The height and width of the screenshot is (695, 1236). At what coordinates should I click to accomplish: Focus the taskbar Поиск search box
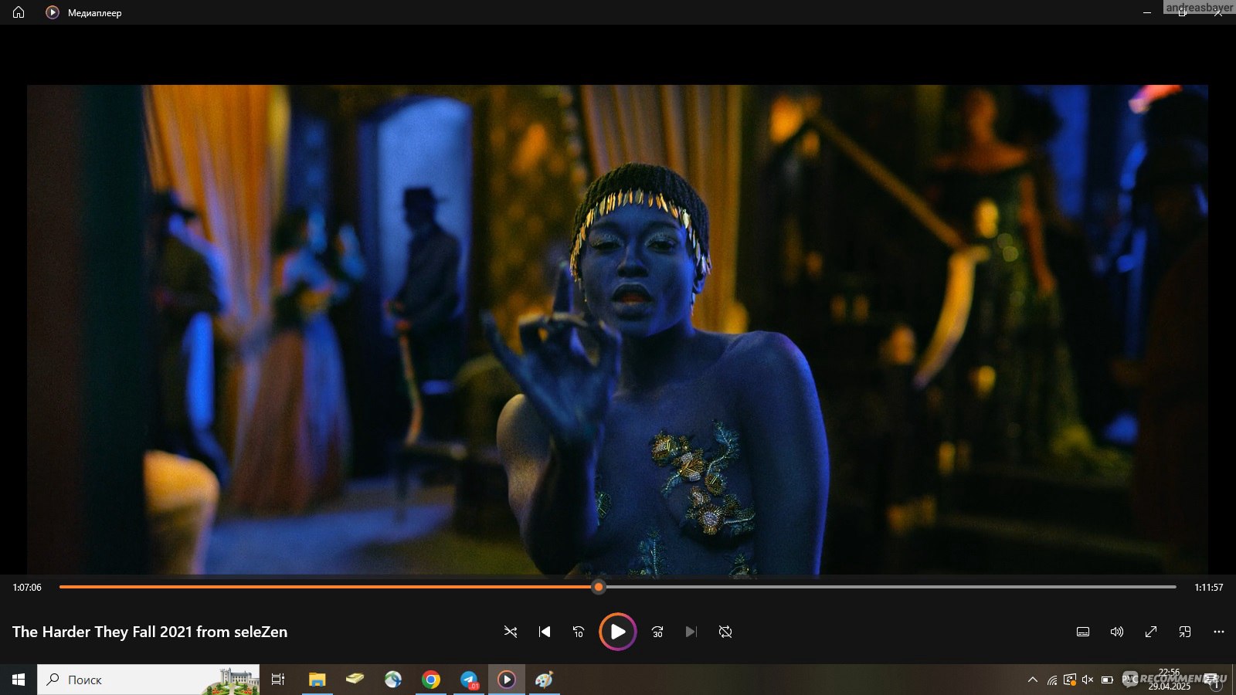pos(148,680)
